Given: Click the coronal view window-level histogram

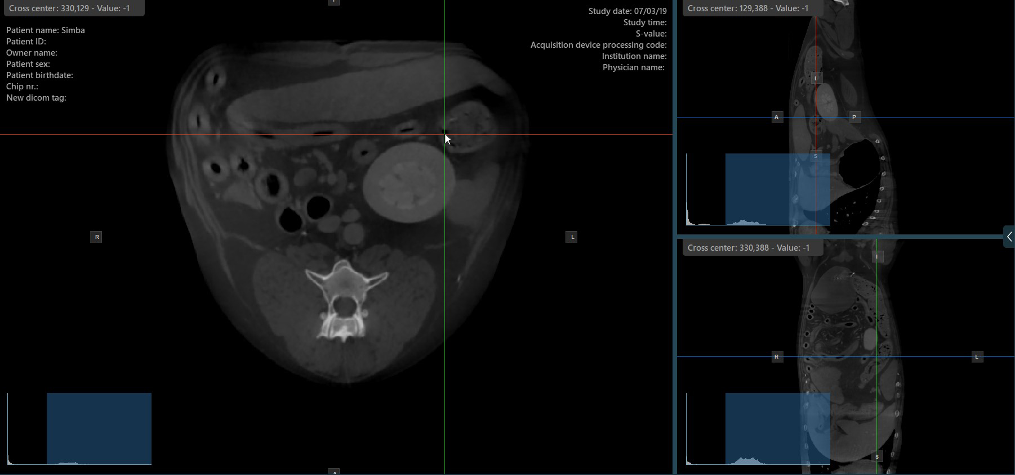Looking at the screenshot, I should tap(758, 429).
